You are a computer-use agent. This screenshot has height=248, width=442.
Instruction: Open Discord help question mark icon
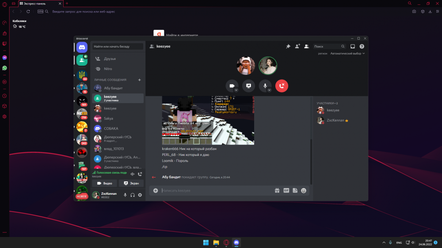pyautogui.click(x=362, y=46)
